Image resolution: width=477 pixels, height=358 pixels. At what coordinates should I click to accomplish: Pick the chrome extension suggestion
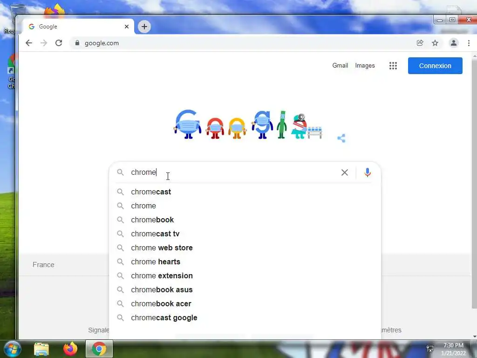(245, 276)
